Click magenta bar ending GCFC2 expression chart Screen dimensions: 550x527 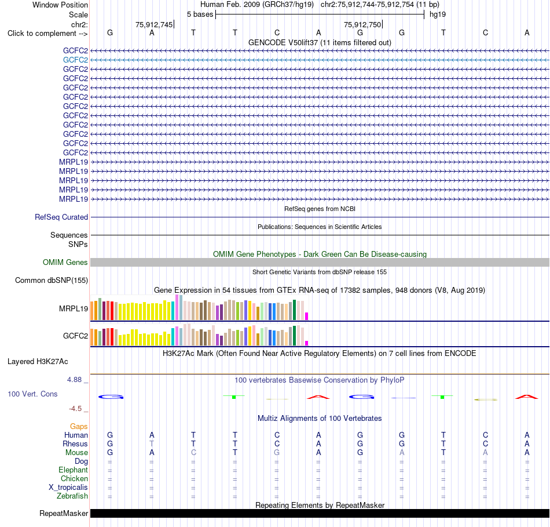pyautogui.click(x=306, y=343)
